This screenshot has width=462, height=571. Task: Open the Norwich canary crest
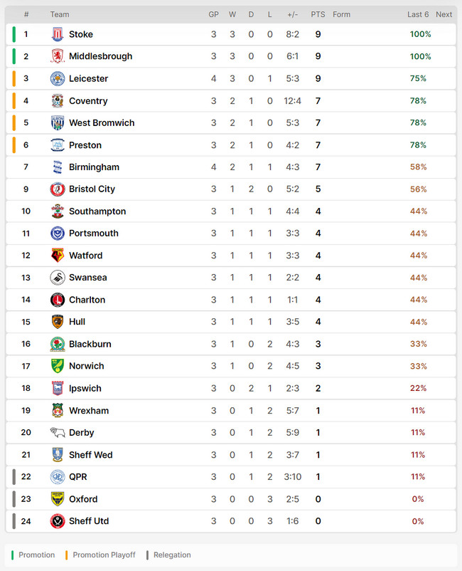(58, 366)
